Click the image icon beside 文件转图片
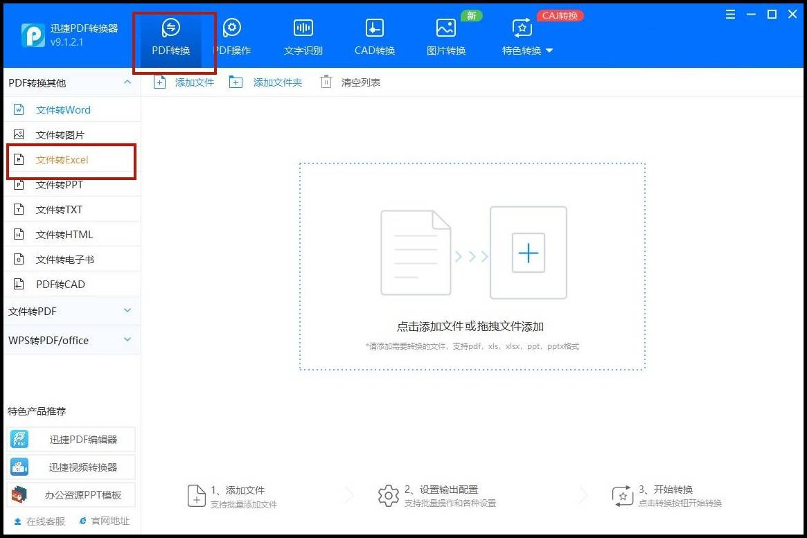The width and height of the screenshot is (807, 538). click(19, 135)
